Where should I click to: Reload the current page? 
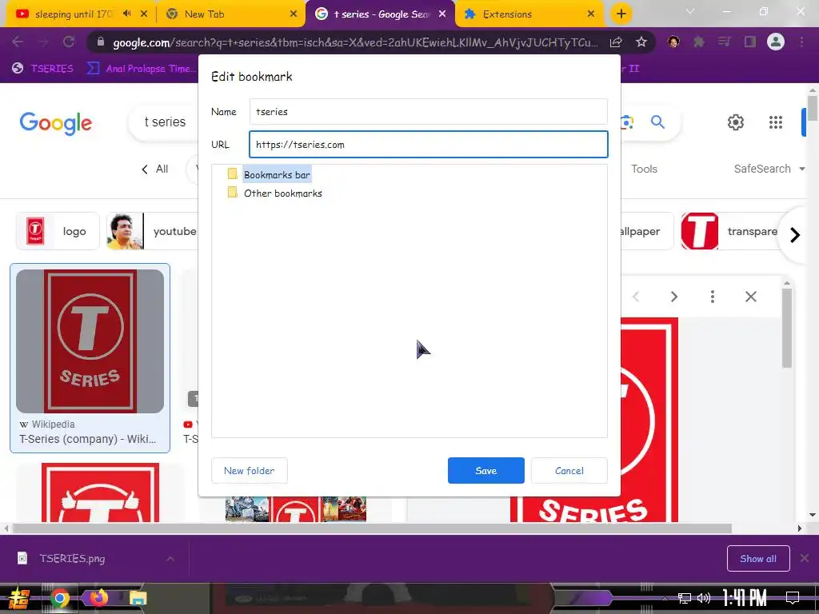(x=69, y=42)
